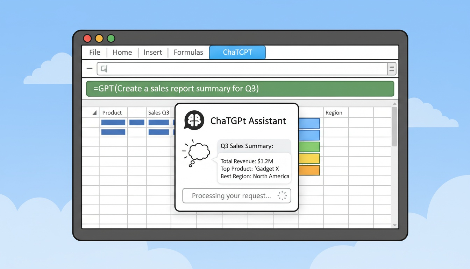Click the vertical scrollbar thumb
470x269 pixels.
pos(394,126)
